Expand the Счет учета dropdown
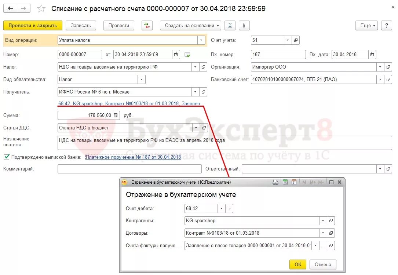Image resolution: width=398 pixels, height=275 pixels. (288, 40)
